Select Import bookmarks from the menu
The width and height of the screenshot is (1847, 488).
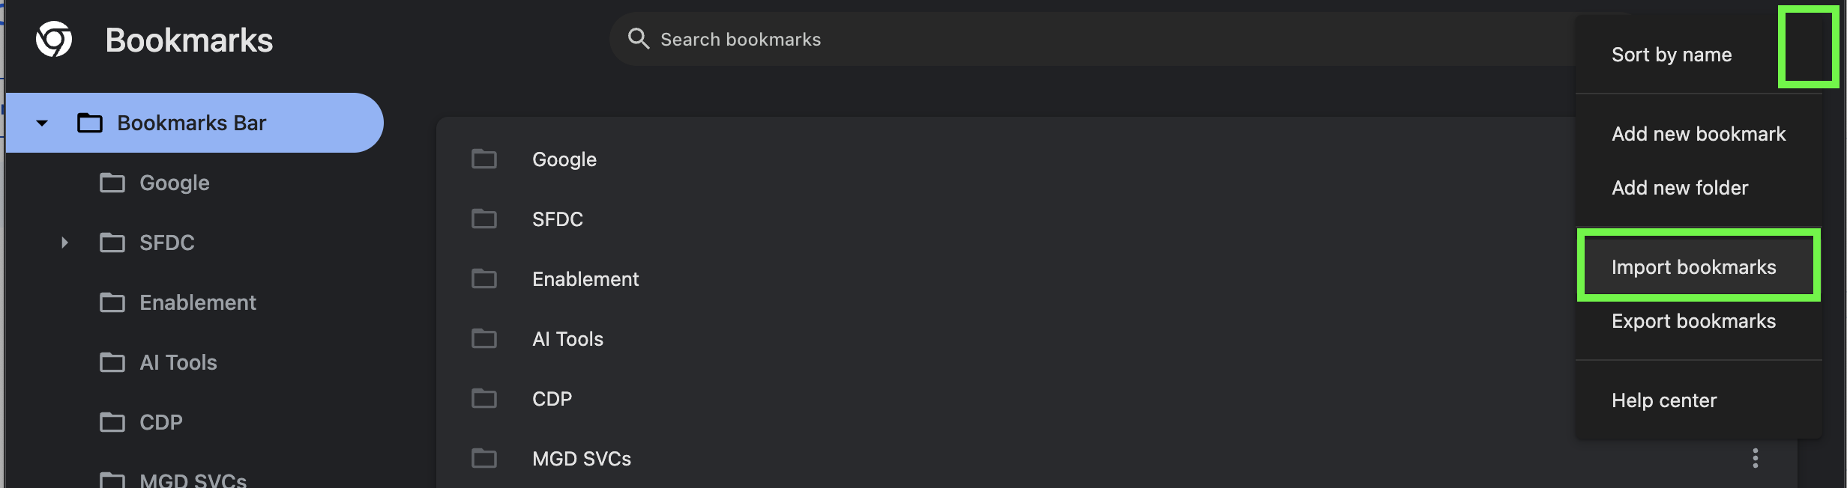[x=1695, y=266]
